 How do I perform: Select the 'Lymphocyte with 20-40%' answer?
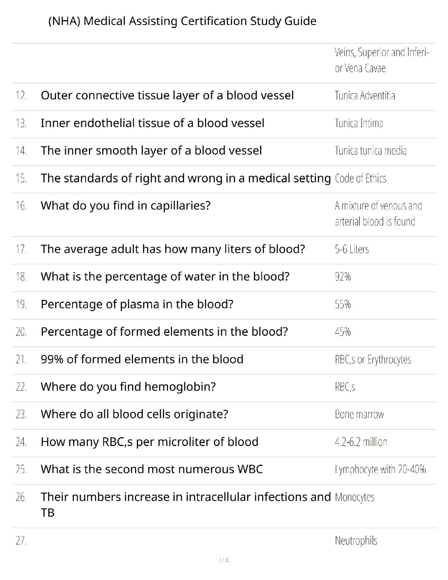pos(380,469)
